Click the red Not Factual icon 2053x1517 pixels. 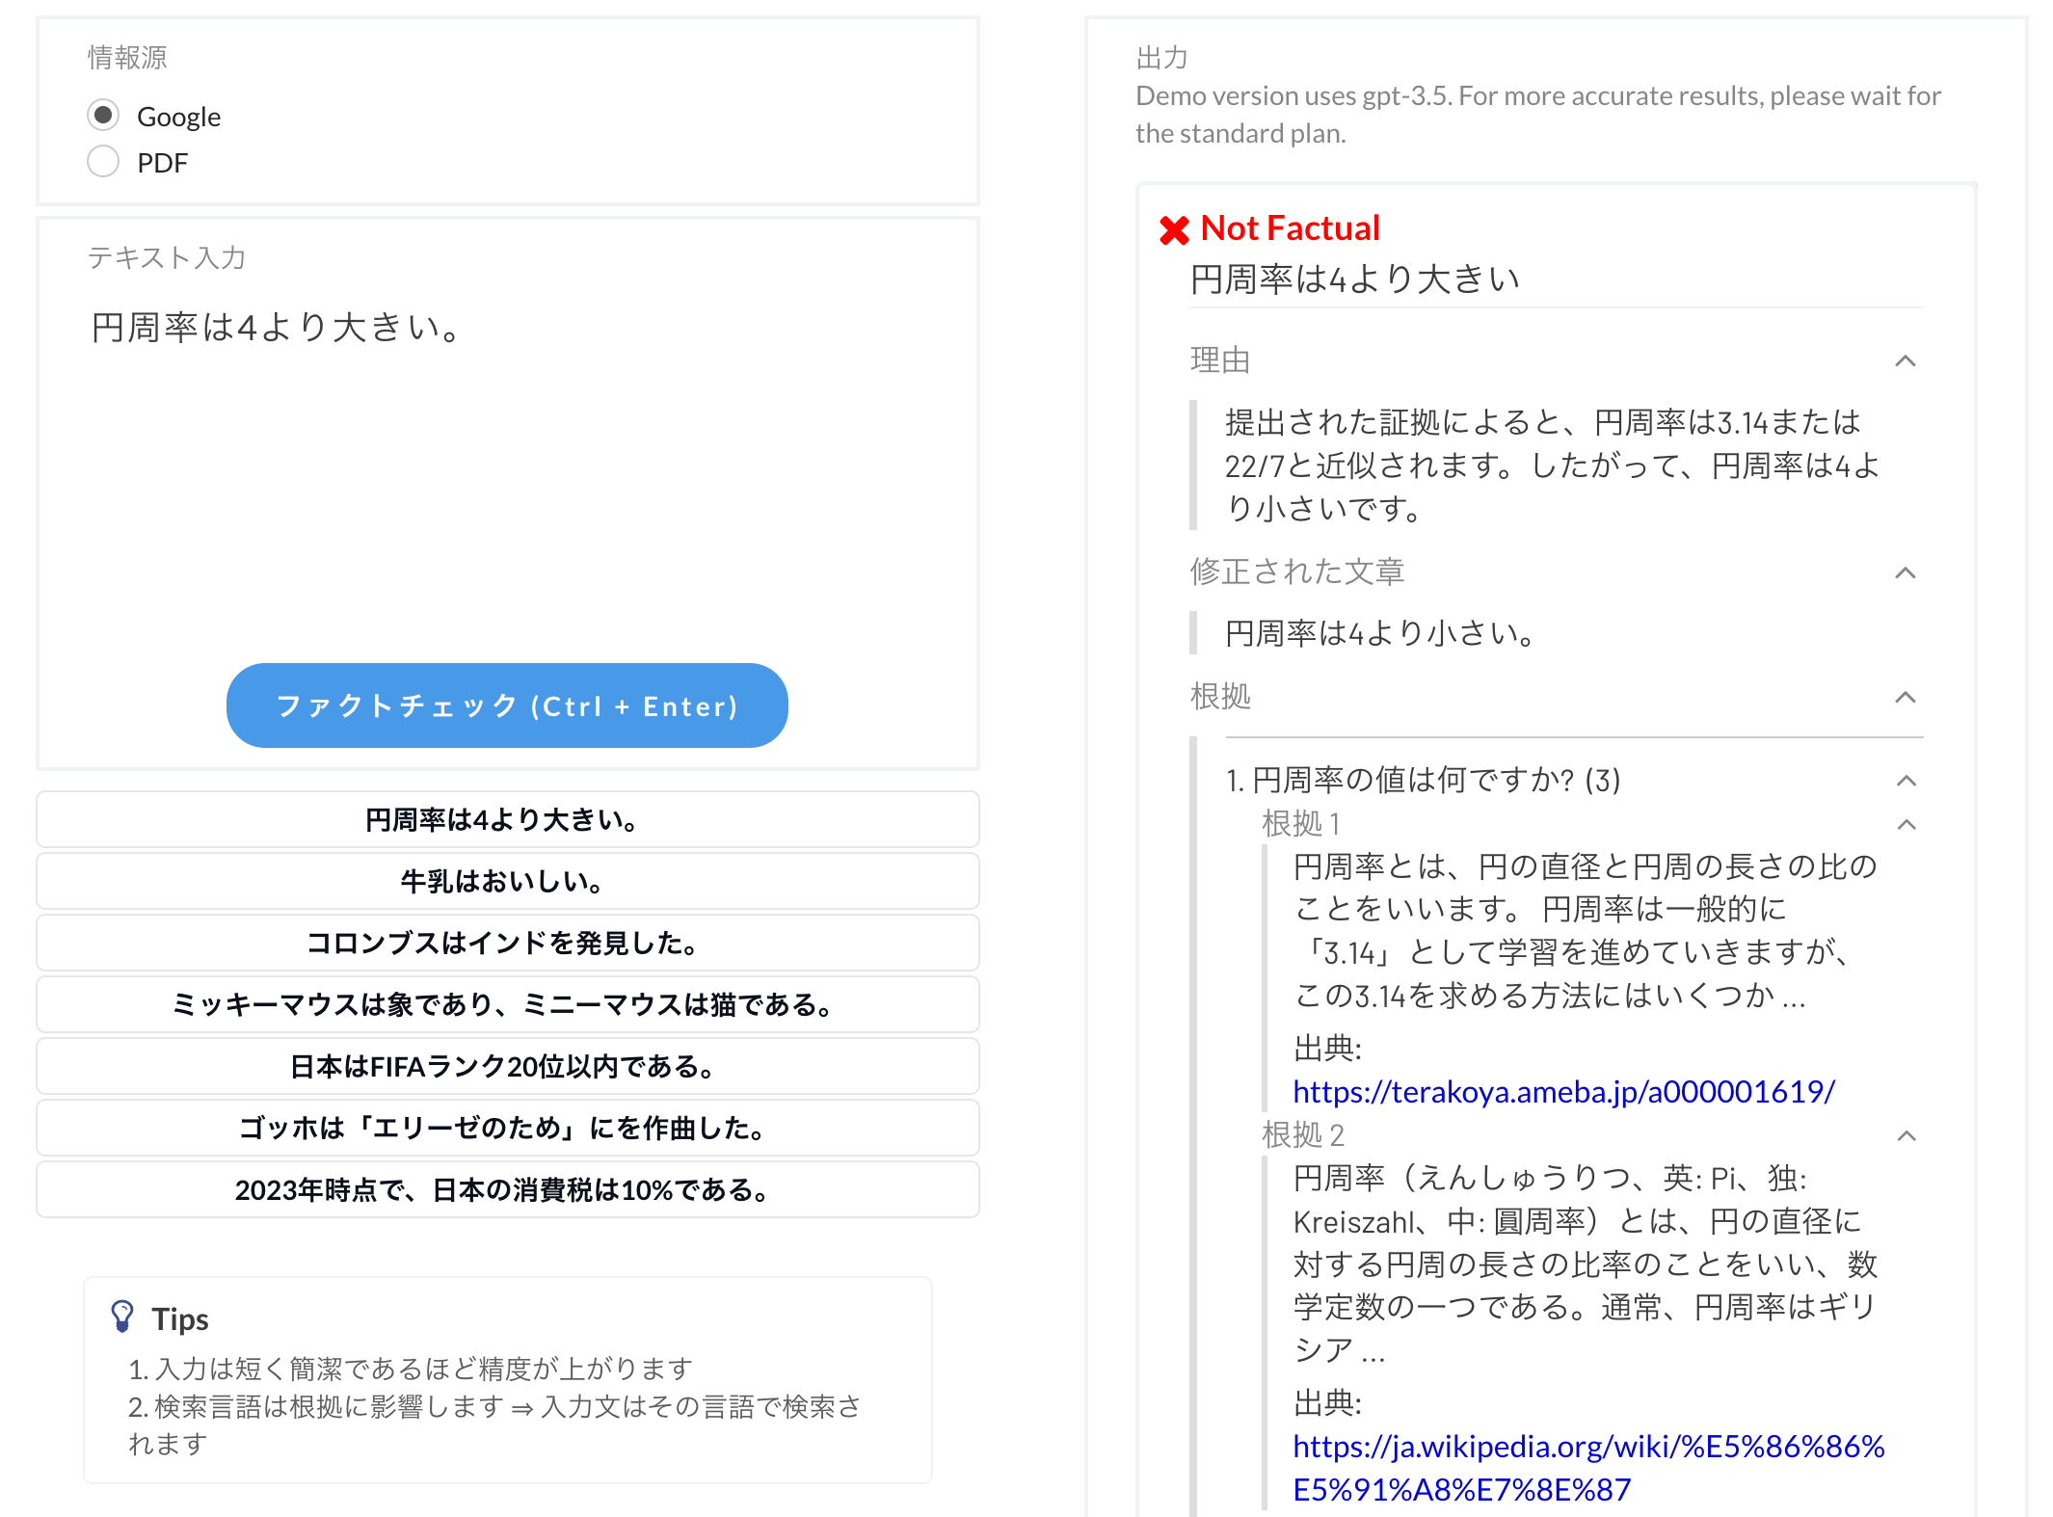pyautogui.click(x=1174, y=227)
